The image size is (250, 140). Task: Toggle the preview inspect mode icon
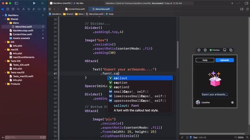205,50
